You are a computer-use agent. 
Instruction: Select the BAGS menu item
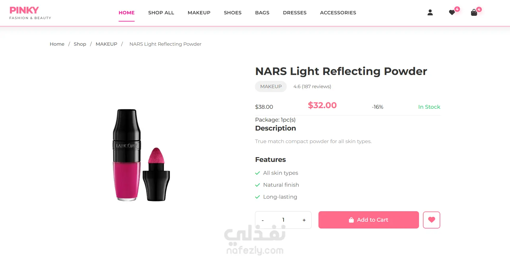tap(262, 13)
